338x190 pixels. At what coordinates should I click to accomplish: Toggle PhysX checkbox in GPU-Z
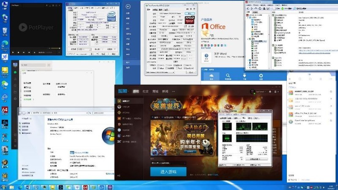click(176, 68)
